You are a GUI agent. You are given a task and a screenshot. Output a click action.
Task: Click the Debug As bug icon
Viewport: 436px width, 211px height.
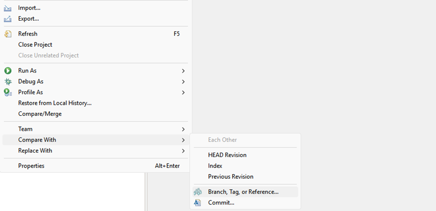8,82
